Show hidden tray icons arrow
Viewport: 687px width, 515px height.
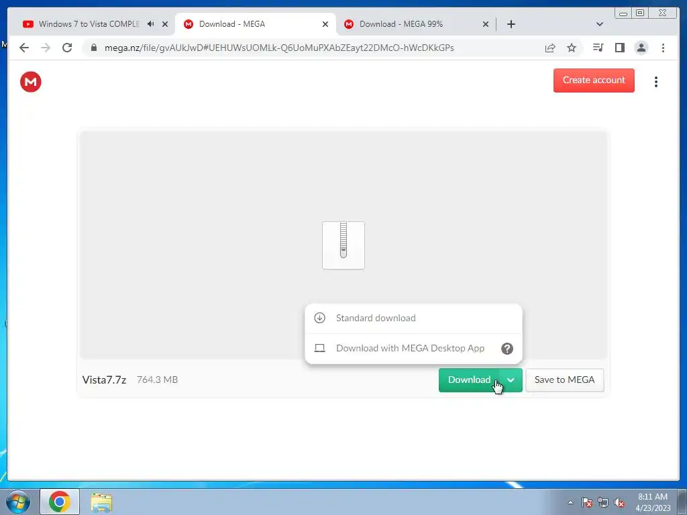coord(570,502)
